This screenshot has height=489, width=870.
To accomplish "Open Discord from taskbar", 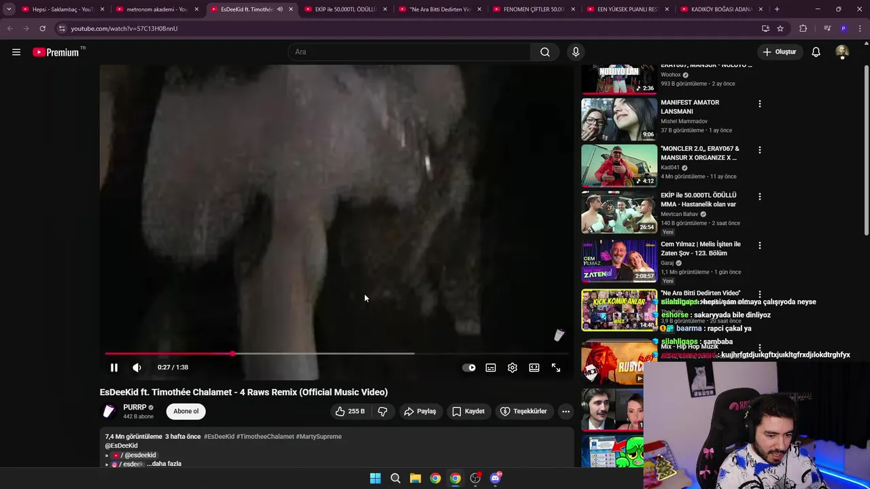I will click(495, 478).
